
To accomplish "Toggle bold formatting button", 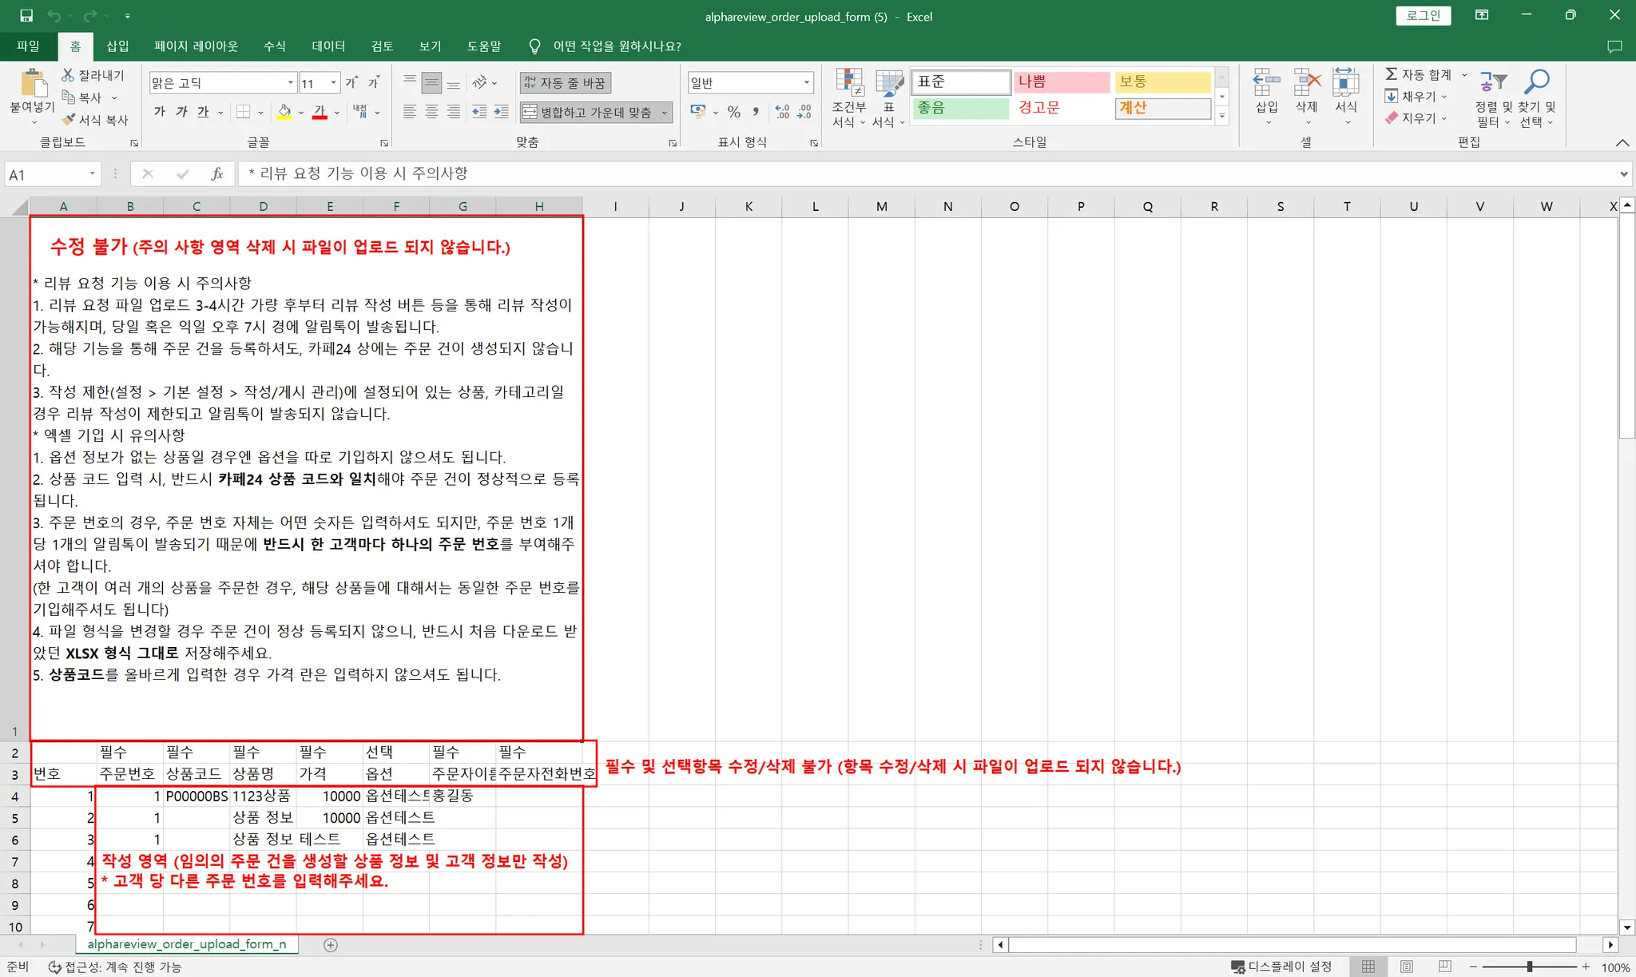I will coord(159,112).
